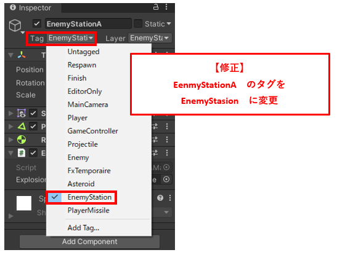Viewport: 337px width, 255px height.
Task: Open the Inspector three-dot options menu
Action: pos(166,7)
